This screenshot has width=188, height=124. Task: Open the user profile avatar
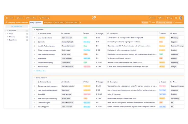pos(181,18)
